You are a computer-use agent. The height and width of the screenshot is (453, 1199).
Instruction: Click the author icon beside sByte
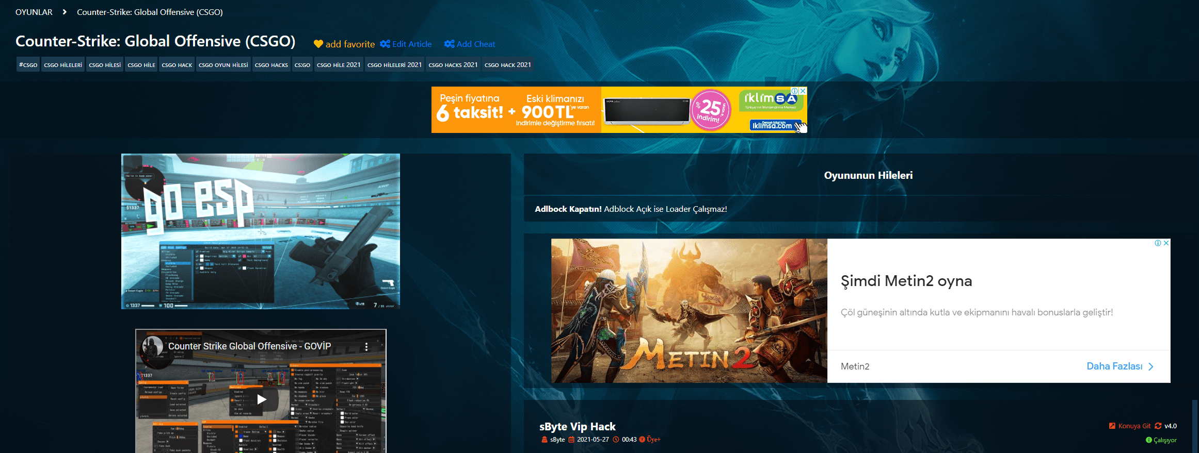tap(544, 440)
